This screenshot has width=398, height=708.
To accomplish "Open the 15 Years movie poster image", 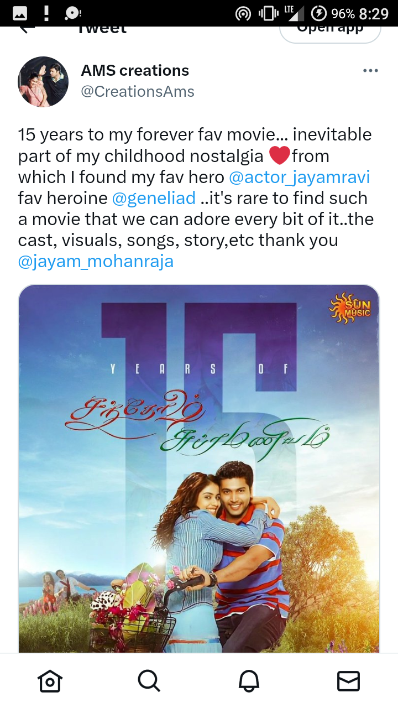I will [199, 468].
